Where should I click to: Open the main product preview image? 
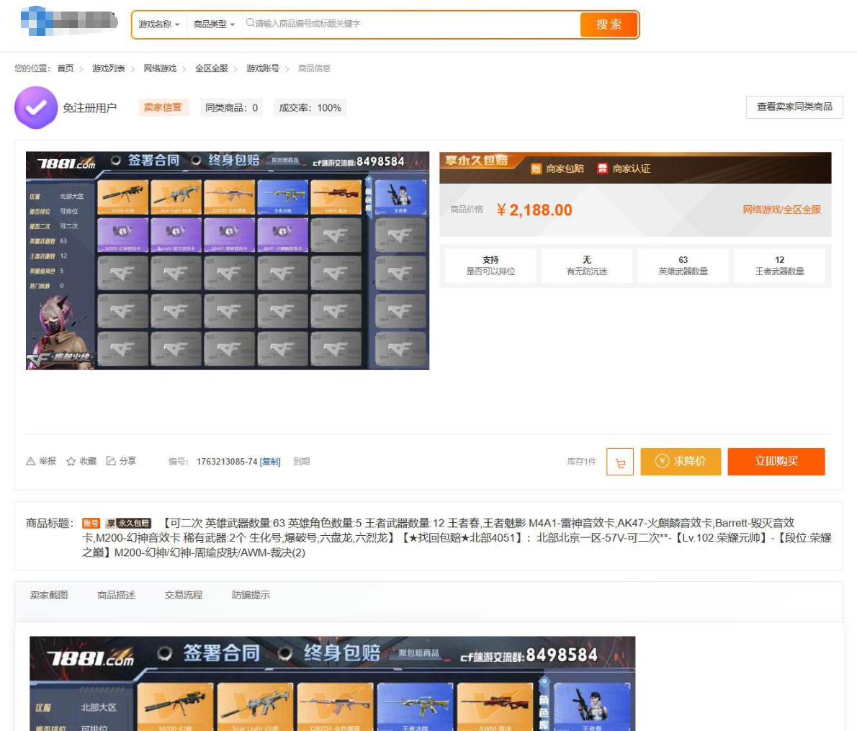click(228, 261)
